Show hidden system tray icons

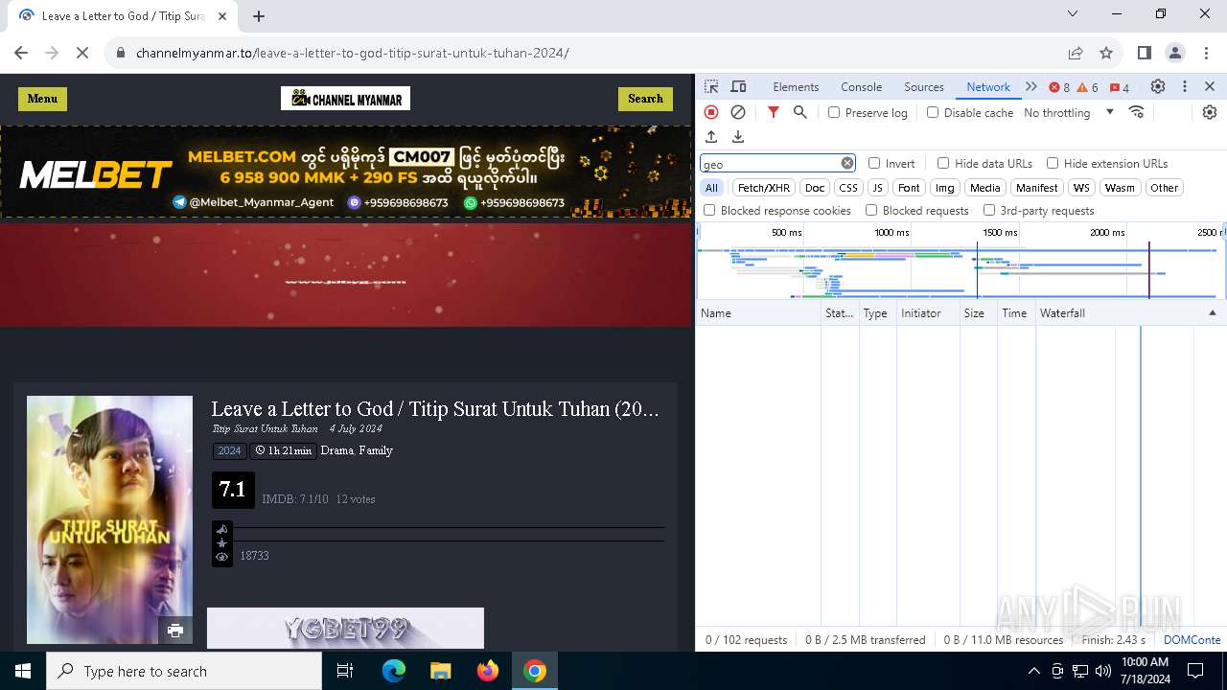1033,671
